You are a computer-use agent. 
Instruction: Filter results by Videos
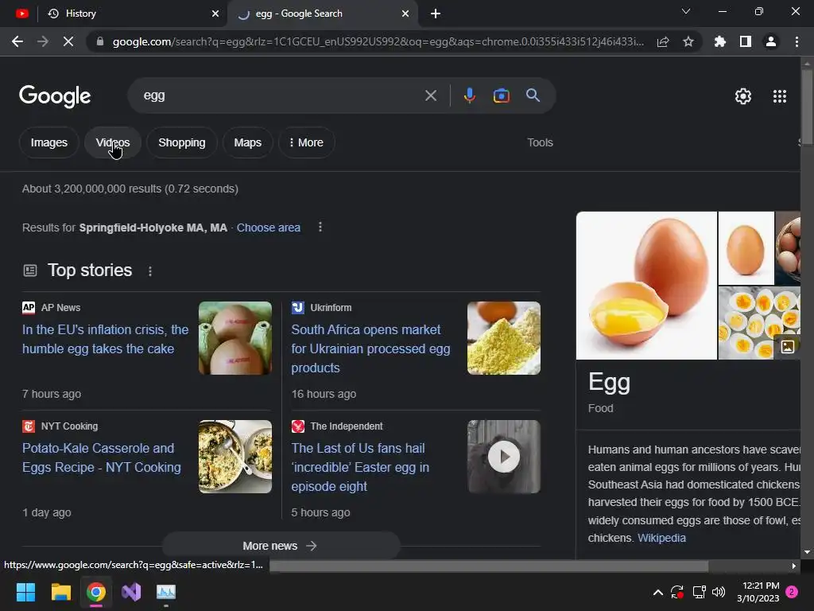pos(113,142)
